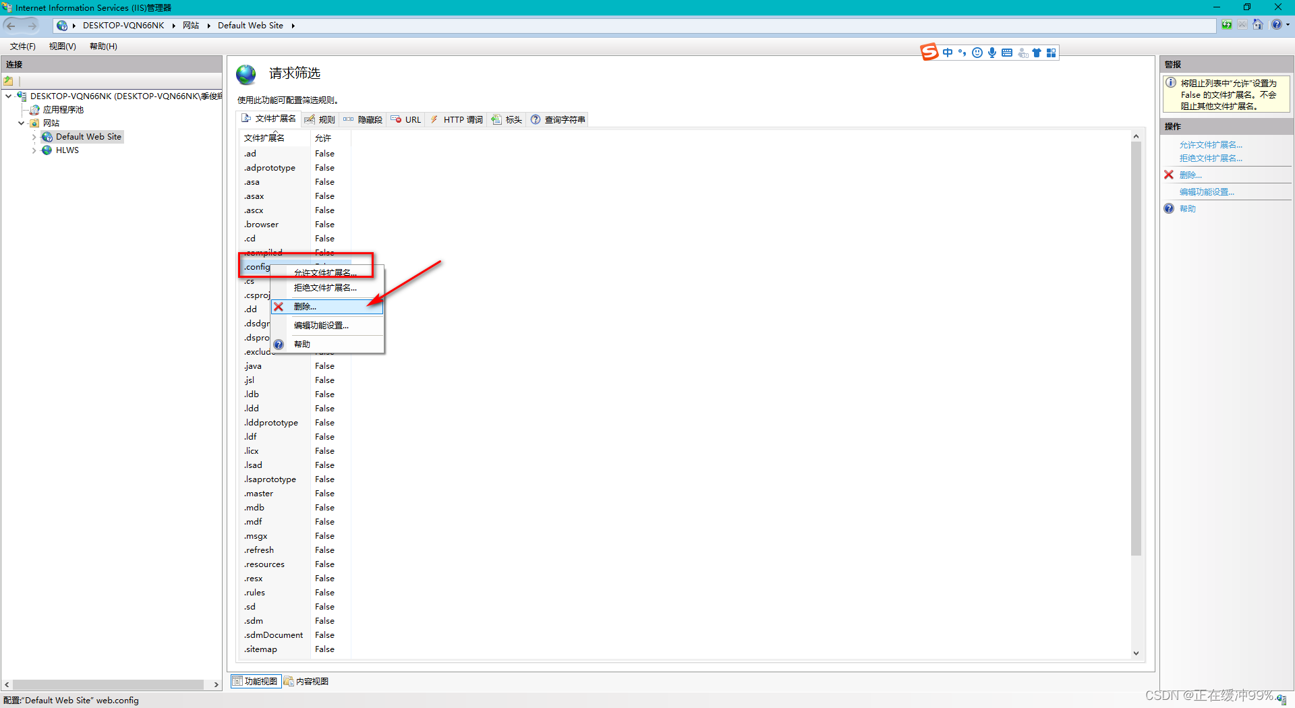Select 应用程序池 in the tree
1295x708 pixels.
63,110
